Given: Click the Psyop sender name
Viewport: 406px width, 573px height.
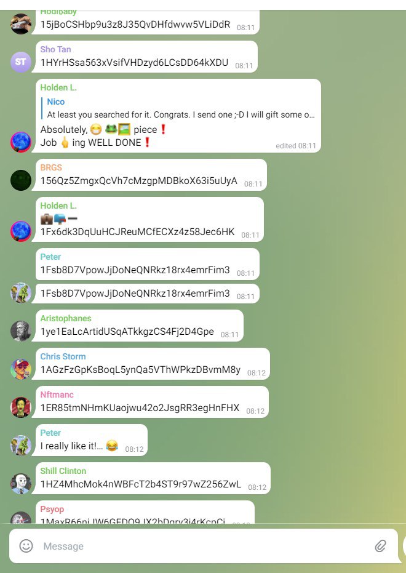Looking at the screenshot, I should tap(52, 509).
